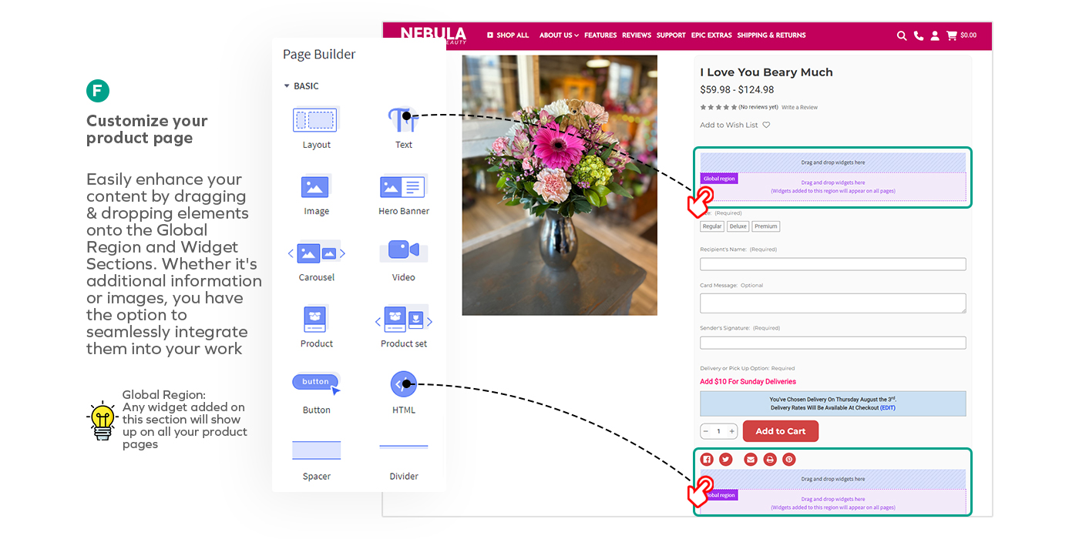Increase quantity with the plus stepper
1079x539 pixels.
730,431
